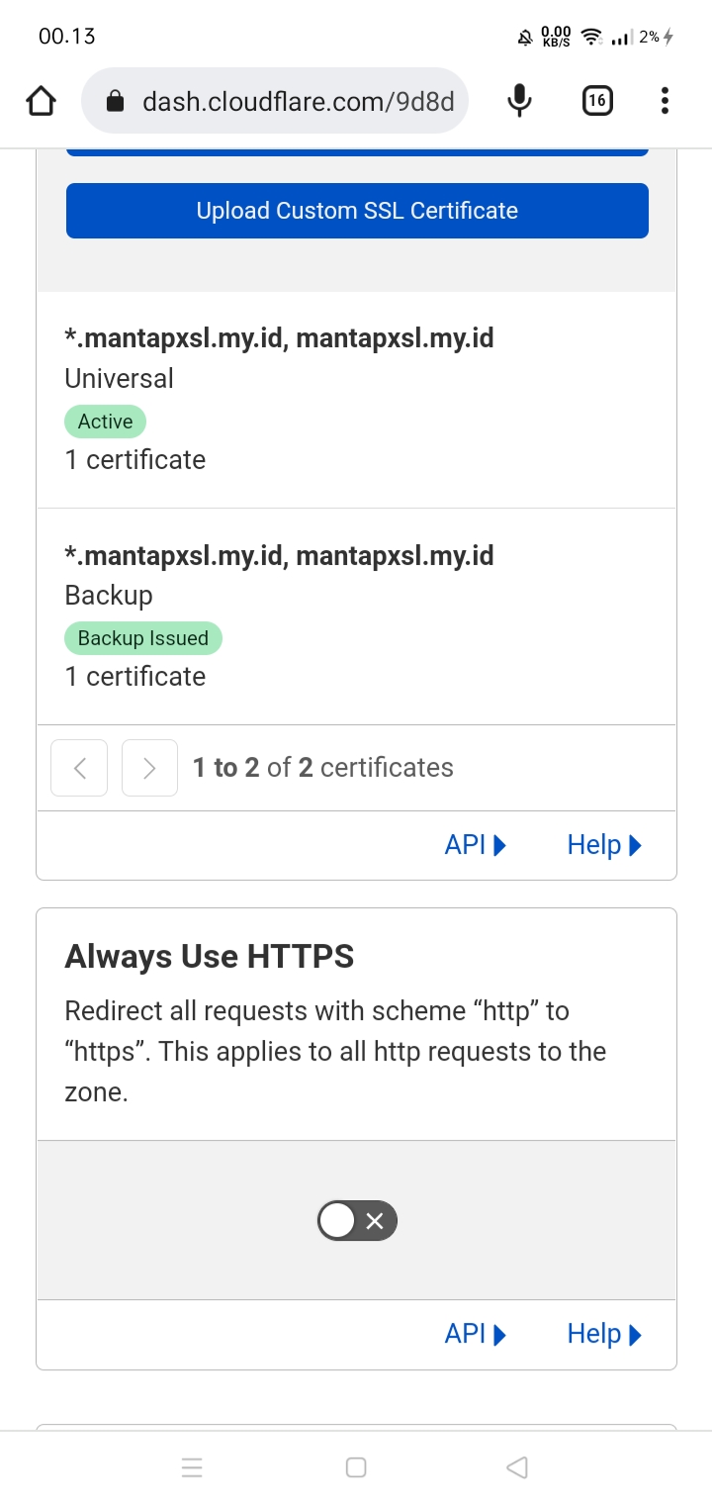Tap Android back triangle button
This screenshot has height=1504, width=712.
point(517,1467)
